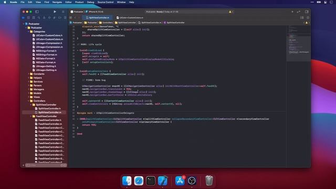Add an editor on the right

308,17
